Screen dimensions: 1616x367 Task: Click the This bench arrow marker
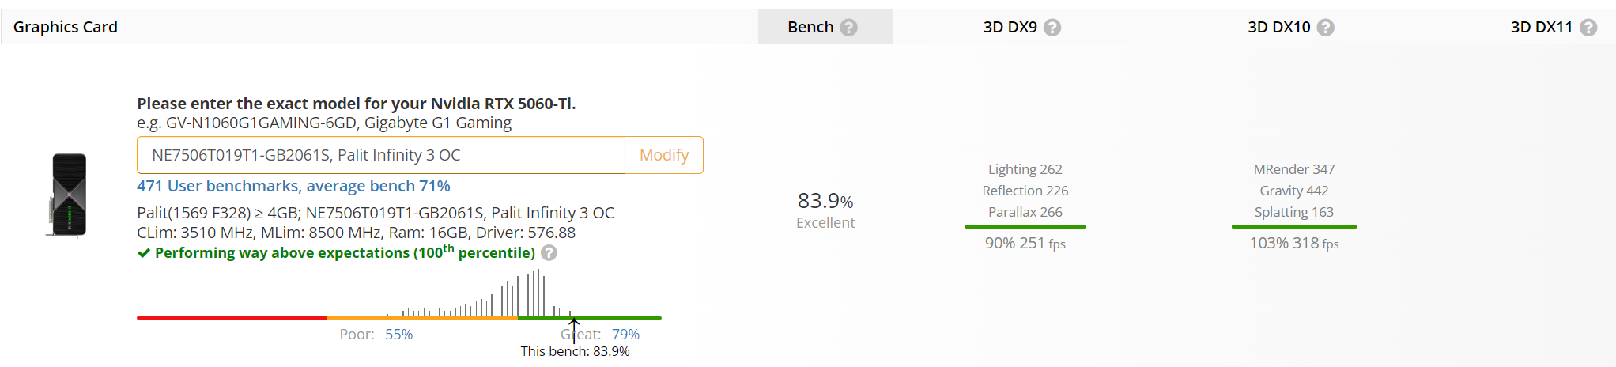(574, 329)
